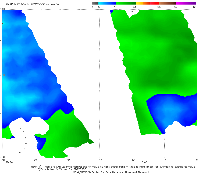Click the swath time '18:45'
This screenshot has height=174, width=199.
click(x=144, y=162)
